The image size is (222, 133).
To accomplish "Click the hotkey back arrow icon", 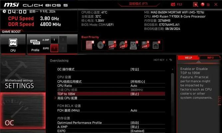I will click(171, 60).
